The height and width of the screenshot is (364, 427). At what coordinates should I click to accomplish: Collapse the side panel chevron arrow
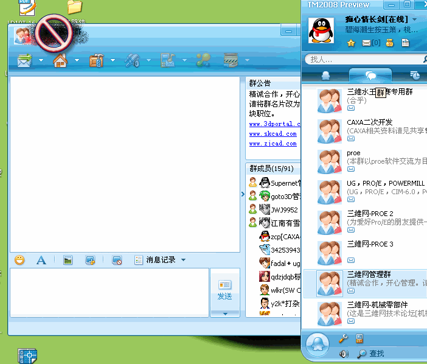(243, 194)
